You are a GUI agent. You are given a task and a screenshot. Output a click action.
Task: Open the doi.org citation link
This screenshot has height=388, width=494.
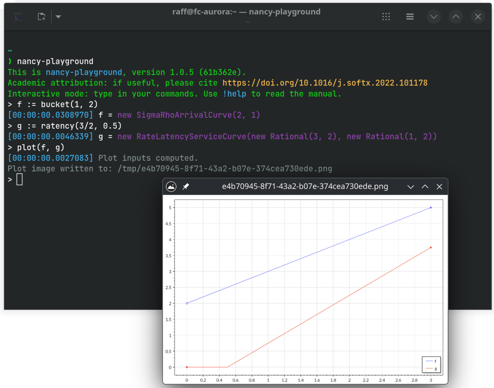(325, 83)
